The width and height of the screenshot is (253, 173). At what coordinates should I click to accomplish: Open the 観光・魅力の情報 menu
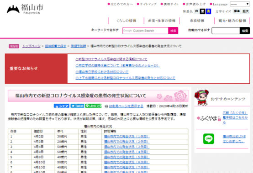(x=232, y=20)
